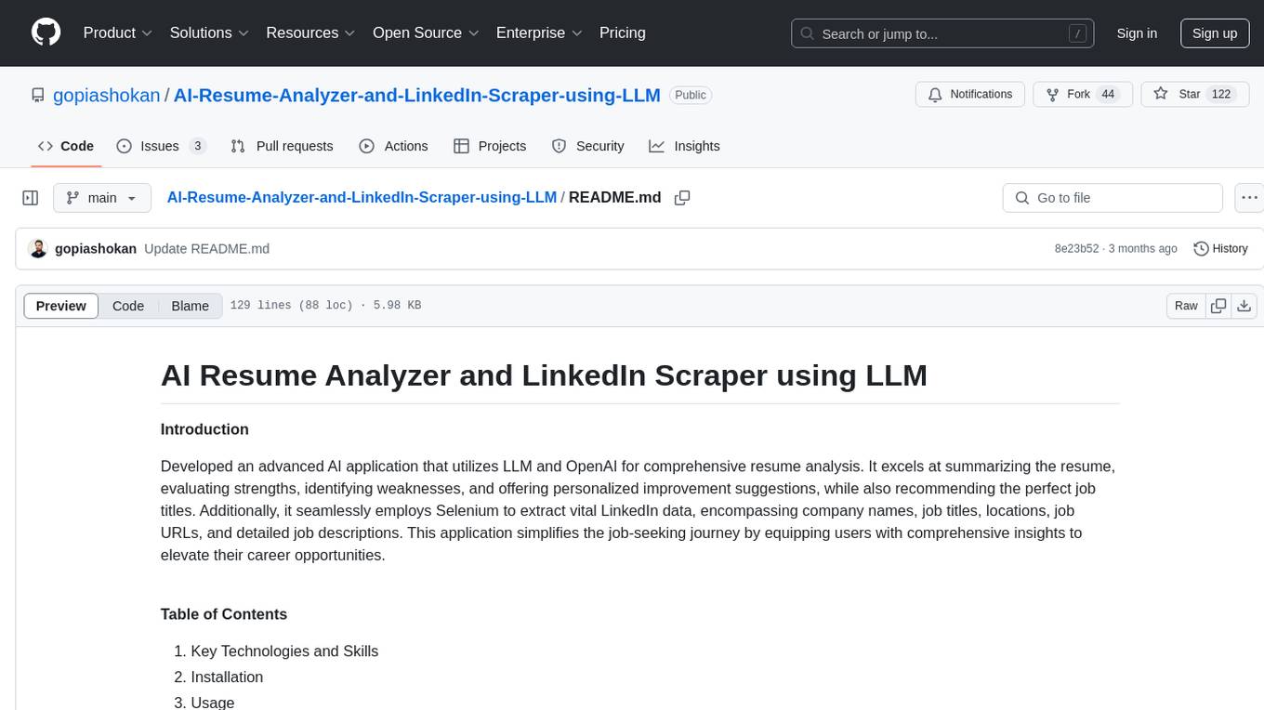Open the gopiashokan avatar image

[38, 248]
